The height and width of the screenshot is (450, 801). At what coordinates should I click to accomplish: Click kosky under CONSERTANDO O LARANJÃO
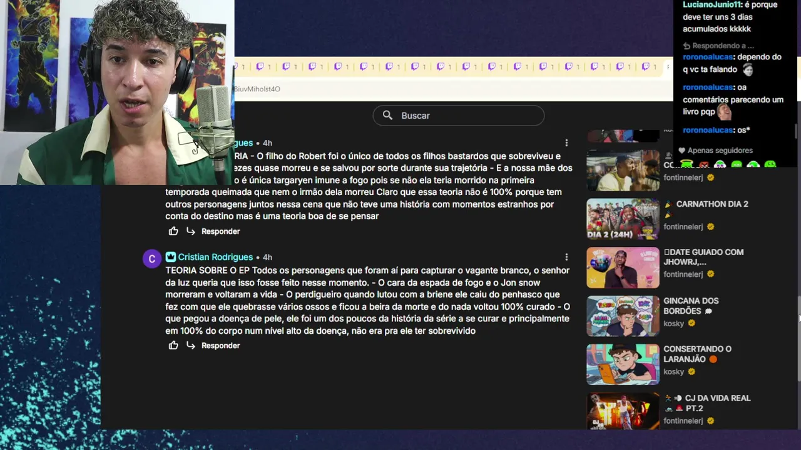coord(674,372)
